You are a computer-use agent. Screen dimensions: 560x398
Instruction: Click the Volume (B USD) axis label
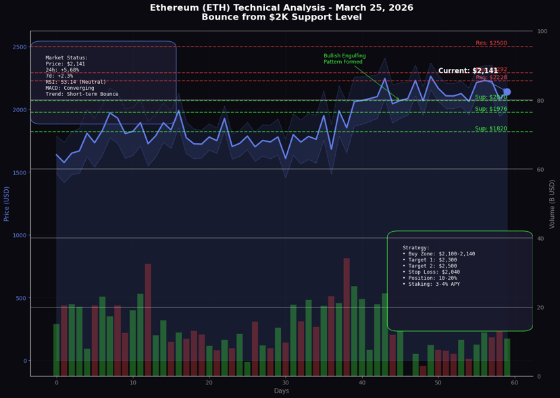(552, 204)
